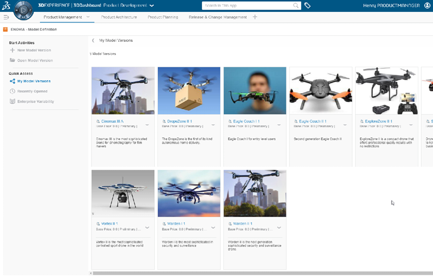Open the user profile avatar icon
This screenshot has width=433, height=279.
[x=427, y=5]
